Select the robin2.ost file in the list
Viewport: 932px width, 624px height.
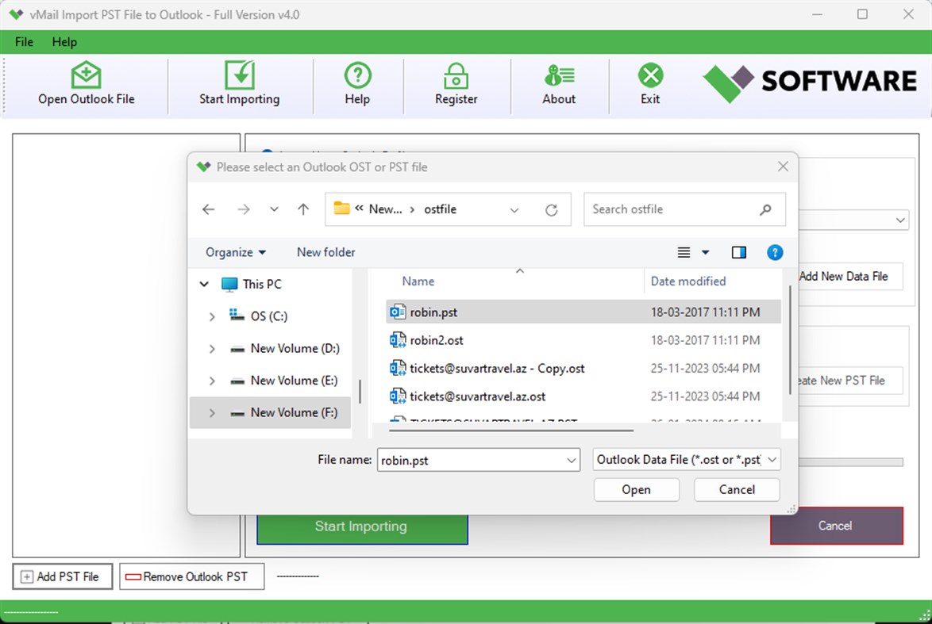click(434, 339)
